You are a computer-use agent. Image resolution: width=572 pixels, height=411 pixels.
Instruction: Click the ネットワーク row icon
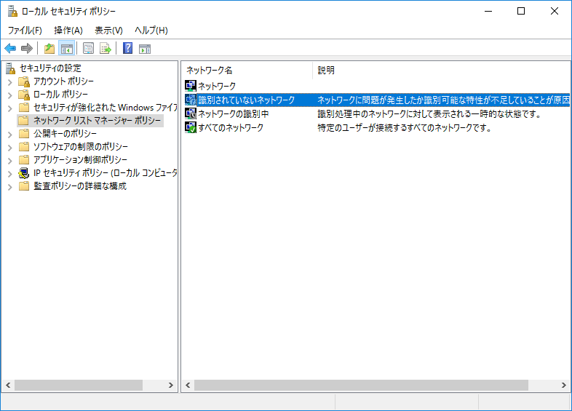point(191,86)
